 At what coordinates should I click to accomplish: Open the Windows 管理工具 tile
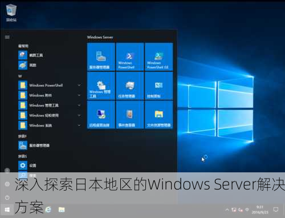tap(101, 86)
